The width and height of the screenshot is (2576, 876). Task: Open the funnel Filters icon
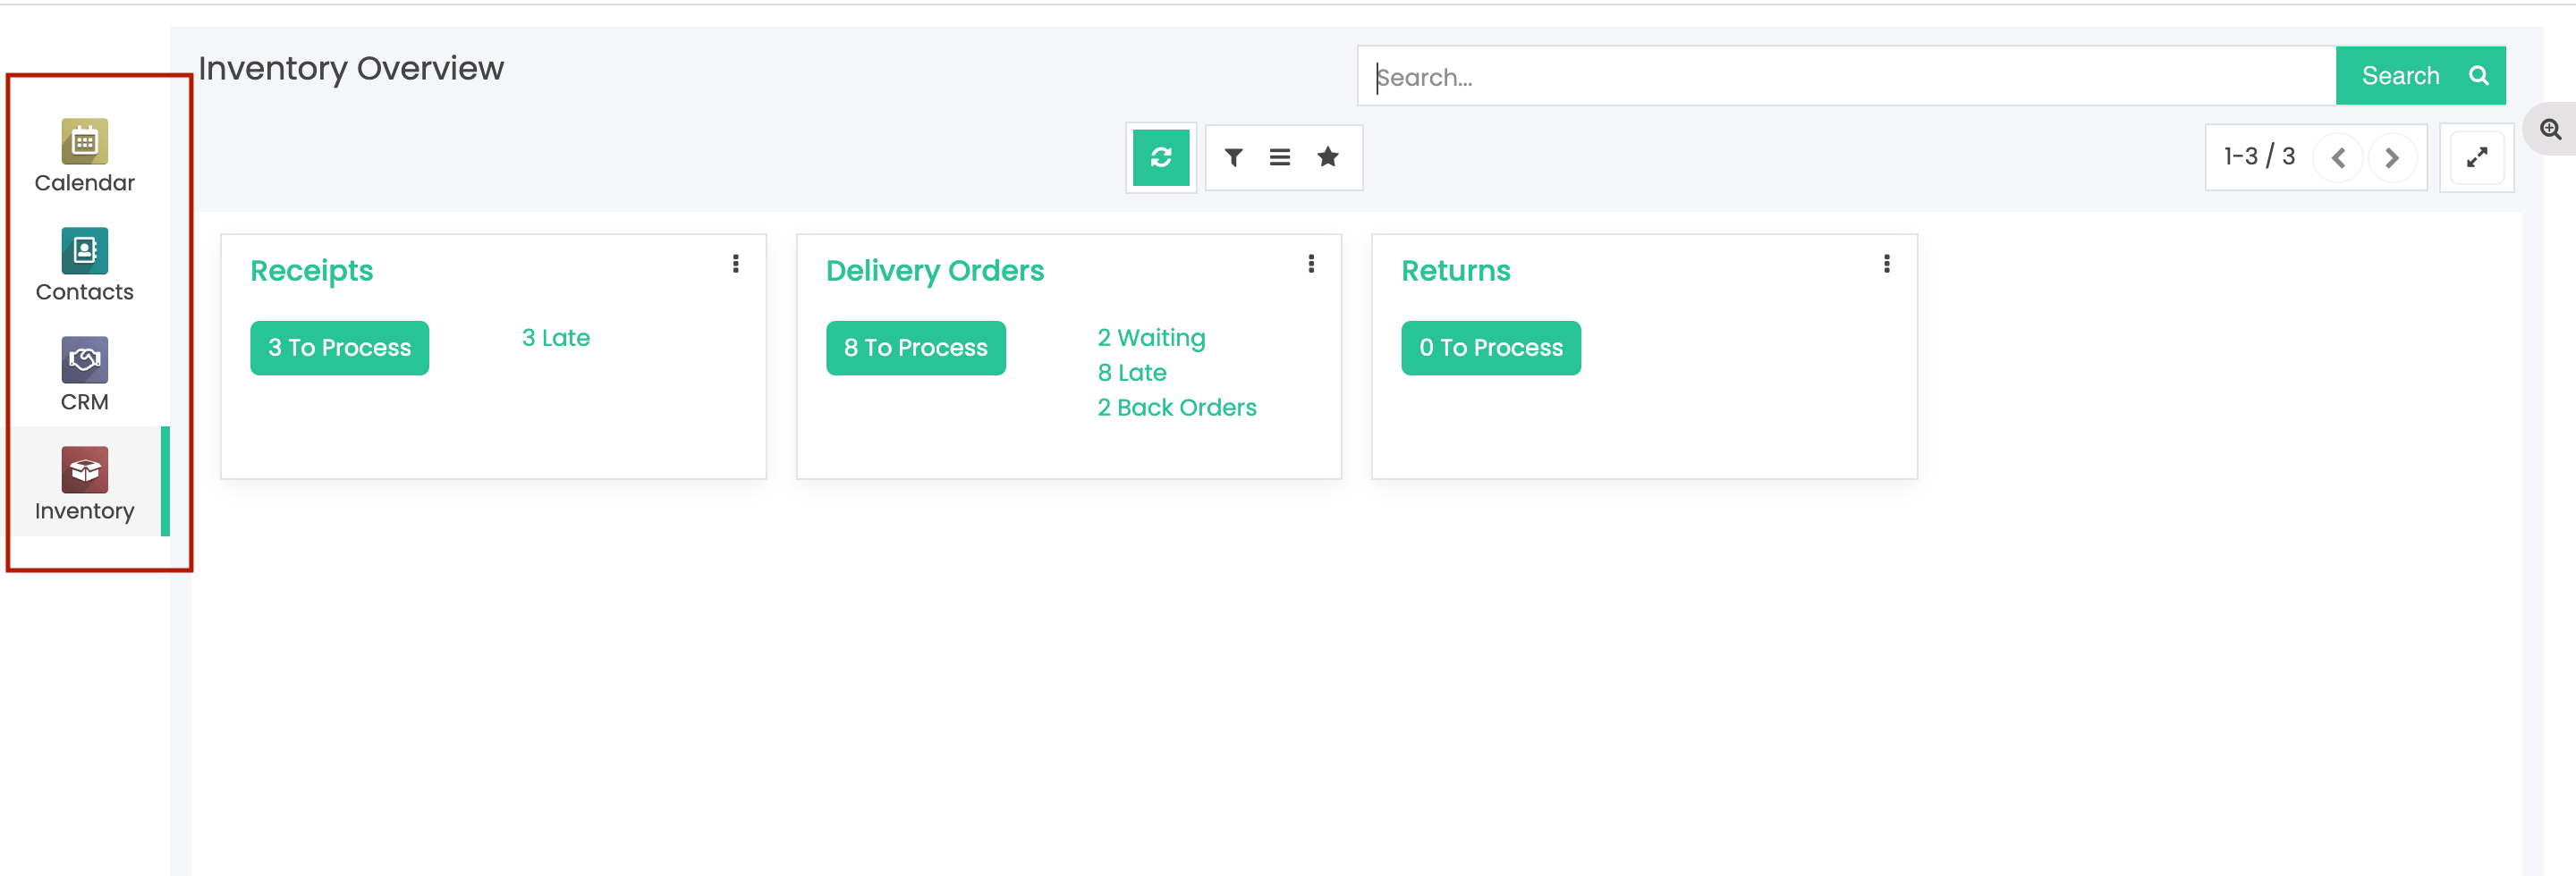click(1233, 158)
